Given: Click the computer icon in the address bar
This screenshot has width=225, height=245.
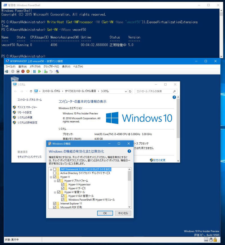Looking at the screenshot, I should pos(36,91).
